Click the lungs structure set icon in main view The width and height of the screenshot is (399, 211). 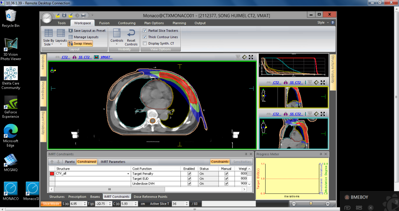75,57
